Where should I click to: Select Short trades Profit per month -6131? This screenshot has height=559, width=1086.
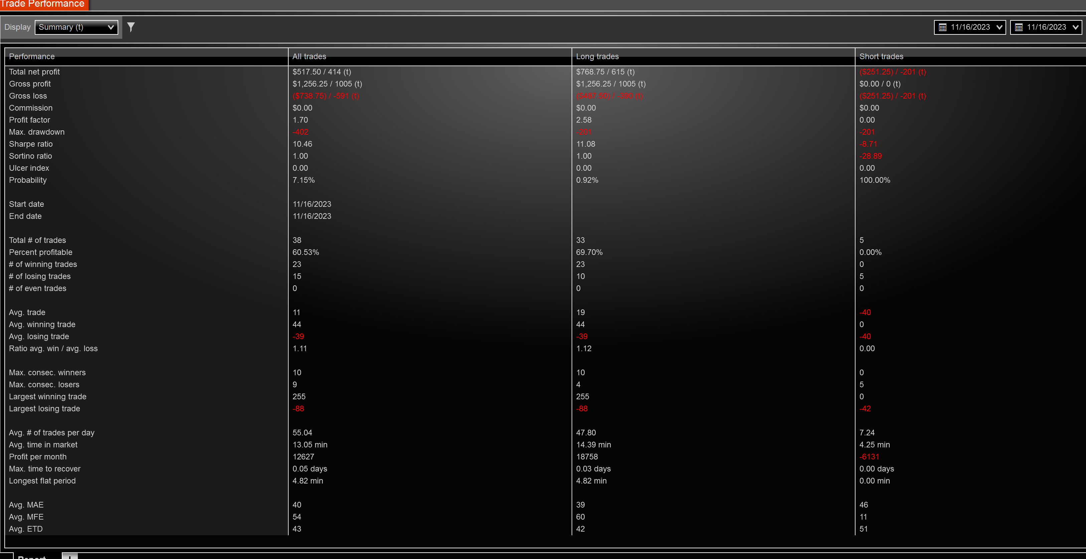tap(870, 456)
